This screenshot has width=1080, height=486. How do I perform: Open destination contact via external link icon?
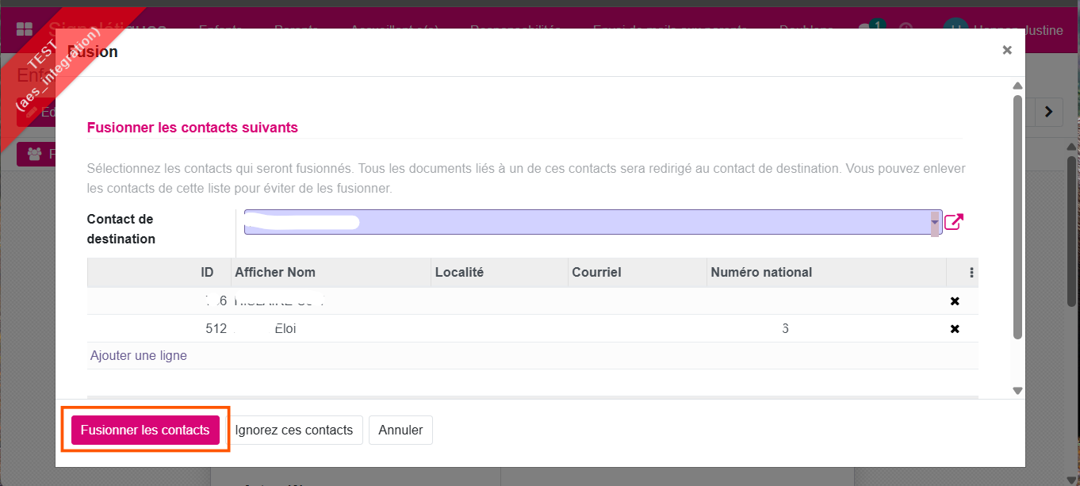pos(952,223)
